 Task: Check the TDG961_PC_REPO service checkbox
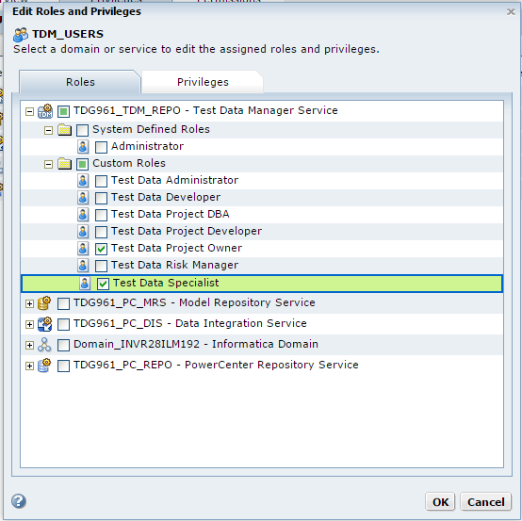coord(63,366)
